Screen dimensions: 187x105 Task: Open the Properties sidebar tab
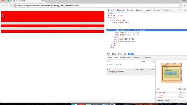(x=147, y=57)
